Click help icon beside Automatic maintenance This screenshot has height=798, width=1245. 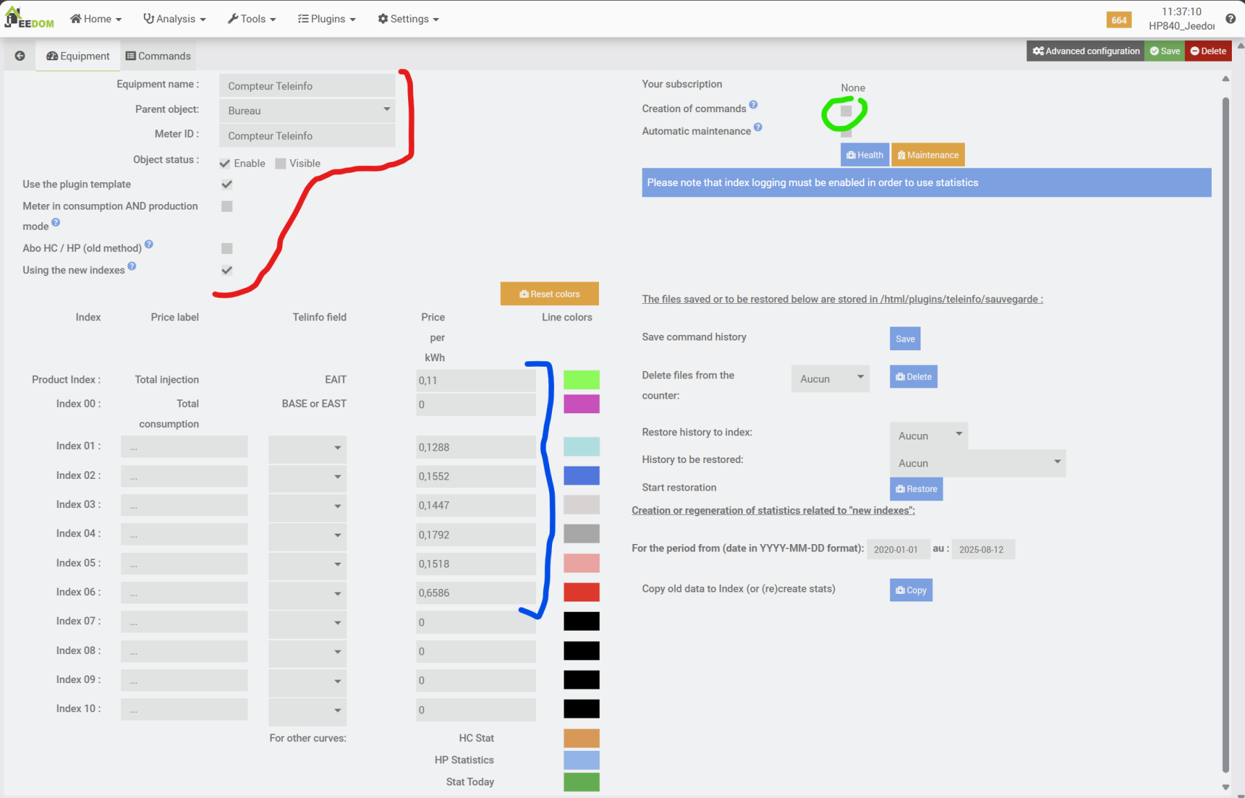point(758,127)
